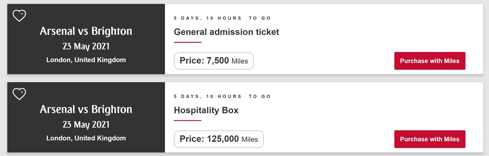Image resolution: width=489 pixels, height=156 pixels.
Task: Click London, United Kingdom on General admission card
Action: [x=86, y=60]
